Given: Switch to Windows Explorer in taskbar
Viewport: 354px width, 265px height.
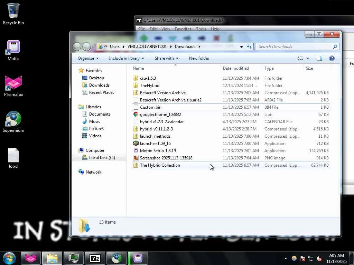Looking at the screenshot, I should 52,258.
